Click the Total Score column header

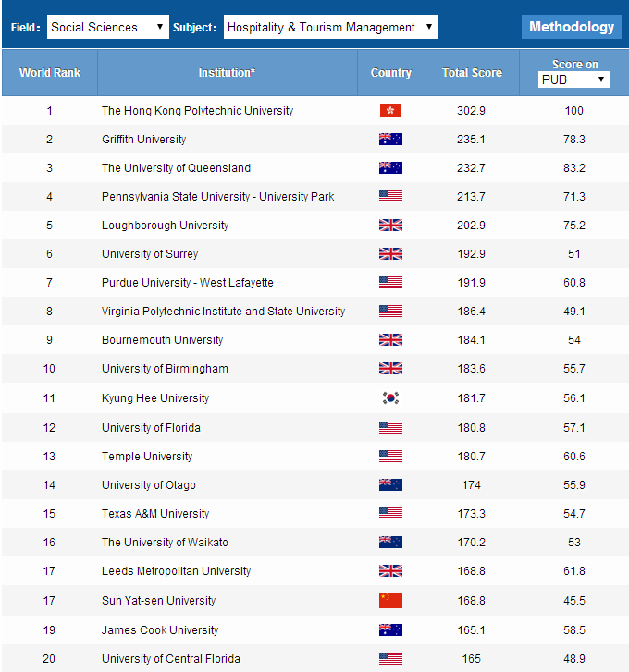point(472,72)
